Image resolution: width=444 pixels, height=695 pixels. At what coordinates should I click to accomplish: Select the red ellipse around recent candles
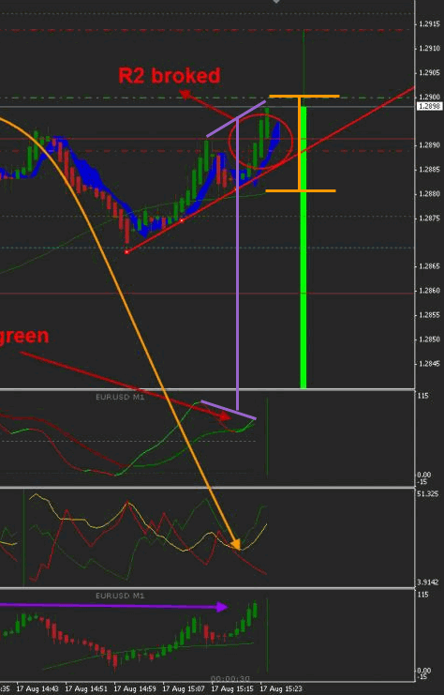(x=260, y=141)
